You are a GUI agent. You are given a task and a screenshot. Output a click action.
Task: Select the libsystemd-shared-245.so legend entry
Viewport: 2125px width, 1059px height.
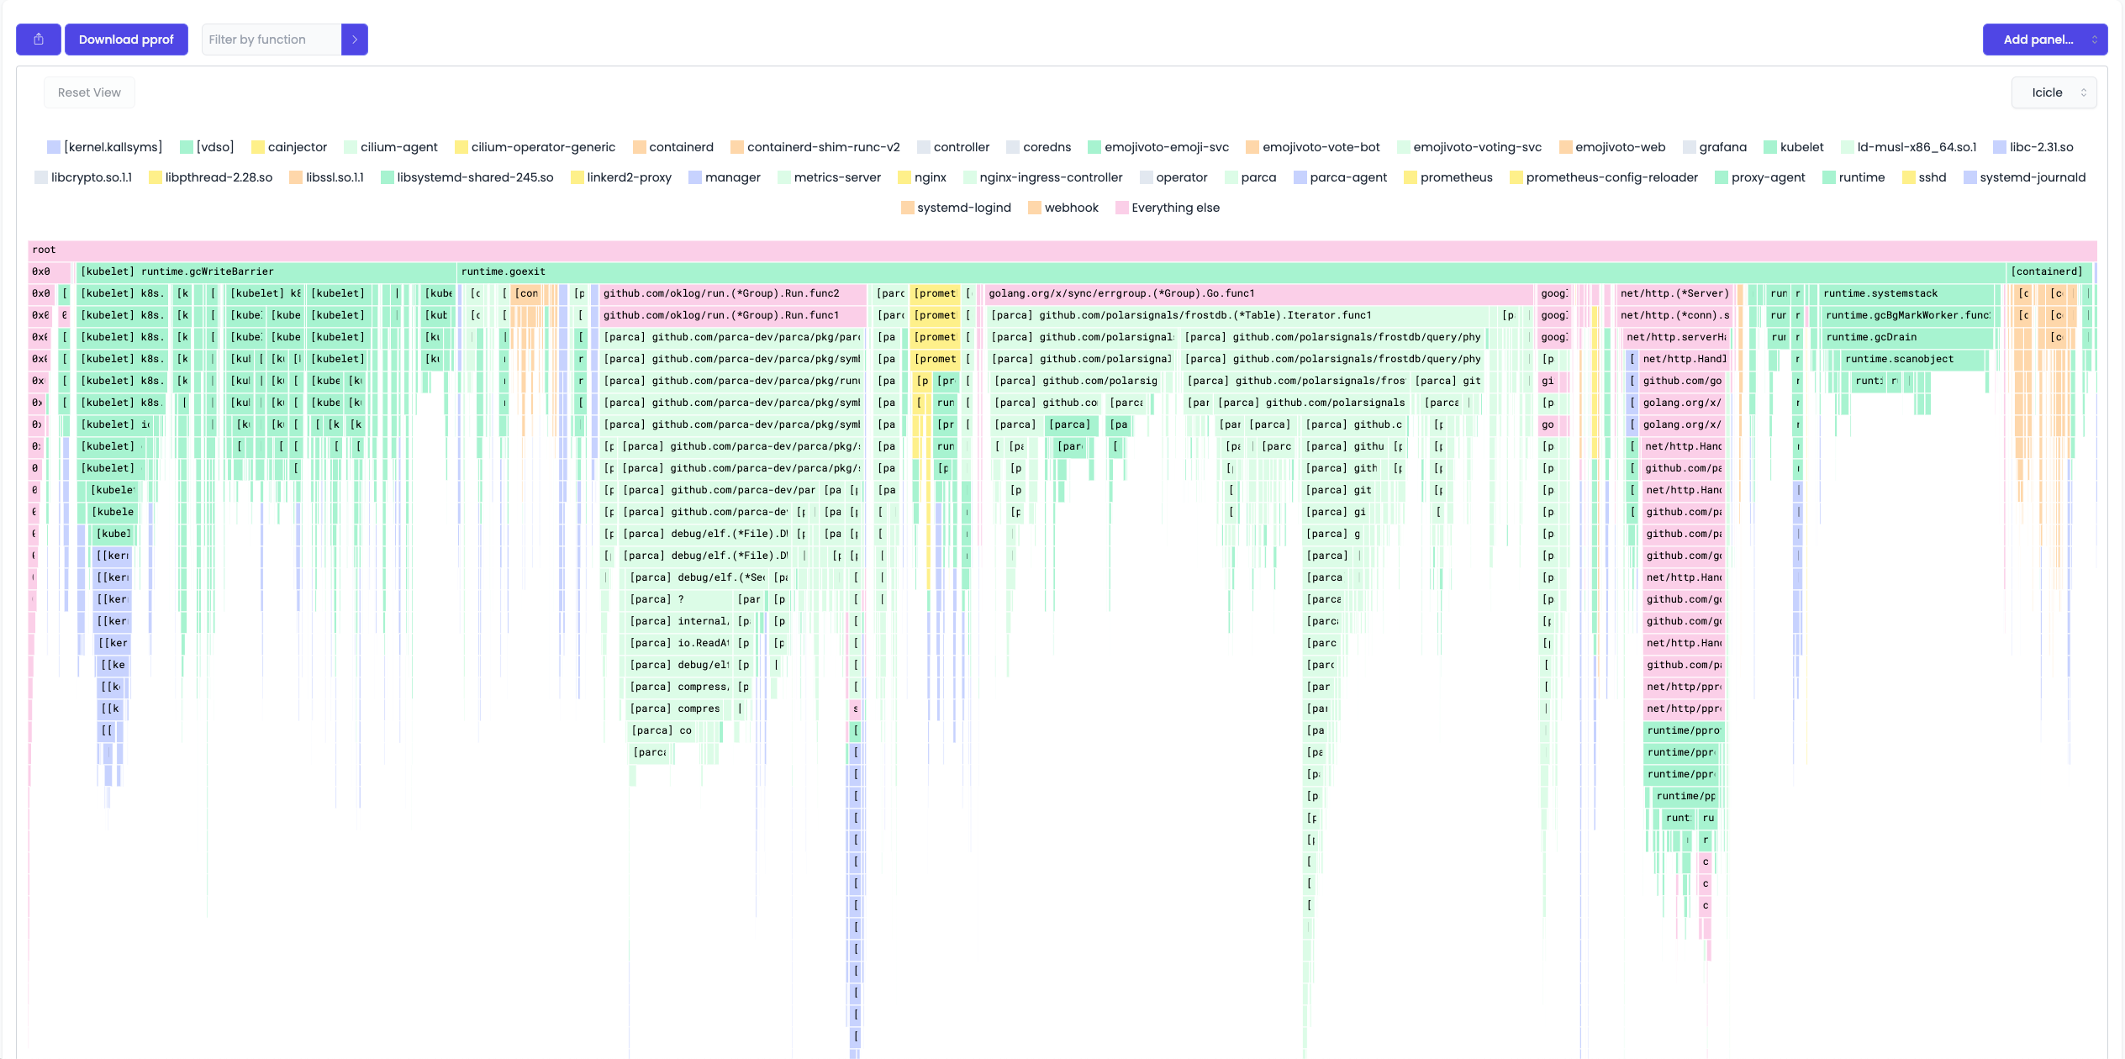467,177
